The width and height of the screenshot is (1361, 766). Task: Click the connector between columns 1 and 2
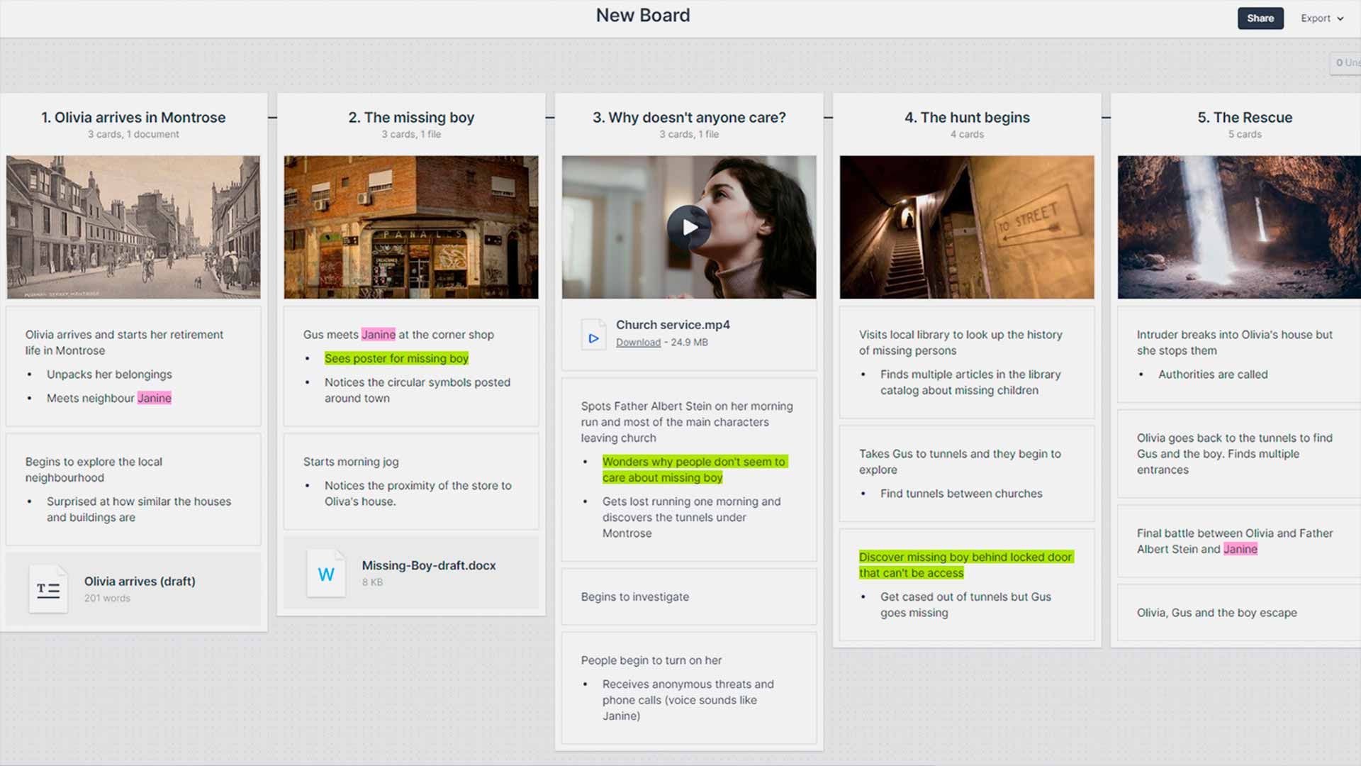coord(272,118)
